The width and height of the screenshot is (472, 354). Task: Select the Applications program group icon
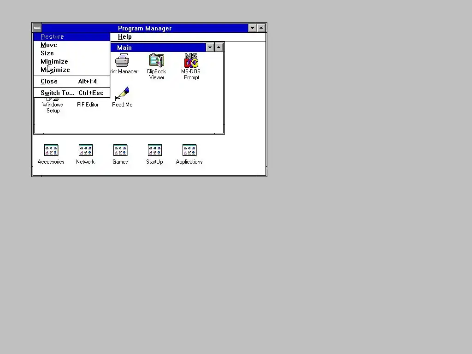pyautogui.click(x=189, y=150)
